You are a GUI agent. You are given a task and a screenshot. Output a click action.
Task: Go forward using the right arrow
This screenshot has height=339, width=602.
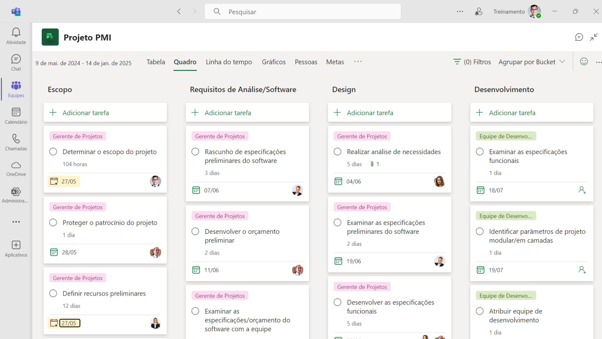tap(195, 12)
